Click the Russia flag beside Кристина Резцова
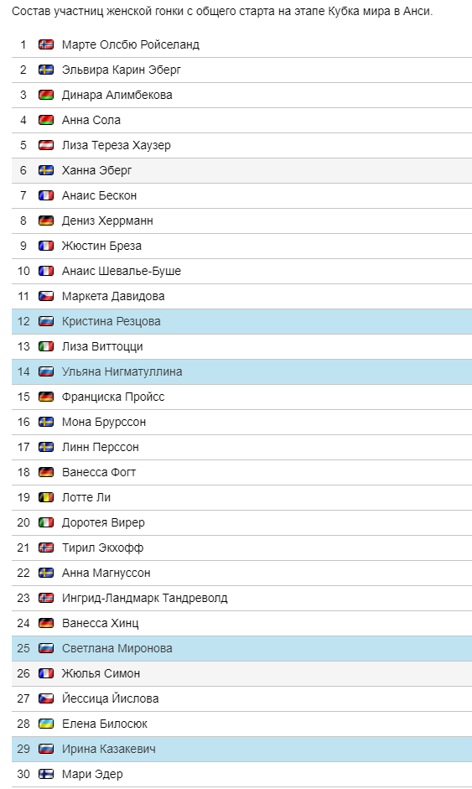The width and height of the screenshot is (472, 789). (x=46, y=321)
